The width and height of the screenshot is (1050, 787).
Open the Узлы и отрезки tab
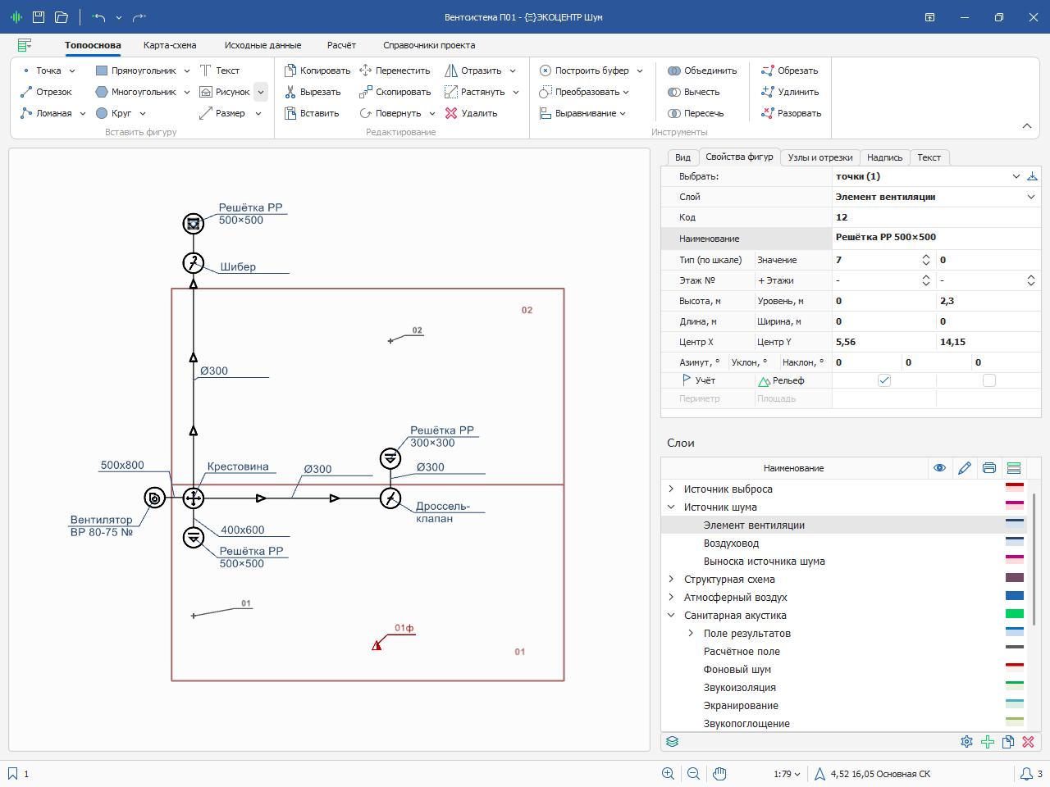(819, 157)
